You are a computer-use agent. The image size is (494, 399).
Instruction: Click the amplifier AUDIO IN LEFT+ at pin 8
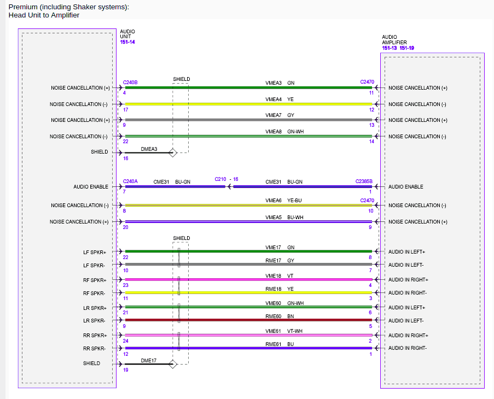pos(406,252)
